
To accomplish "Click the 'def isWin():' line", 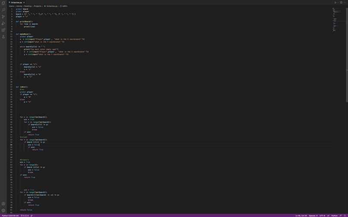I will (22, 87).
